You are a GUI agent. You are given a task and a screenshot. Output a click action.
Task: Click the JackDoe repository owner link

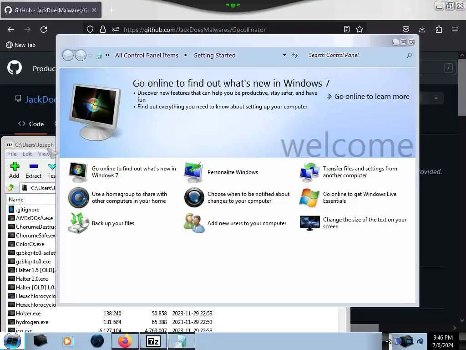[x=41, y=99]
